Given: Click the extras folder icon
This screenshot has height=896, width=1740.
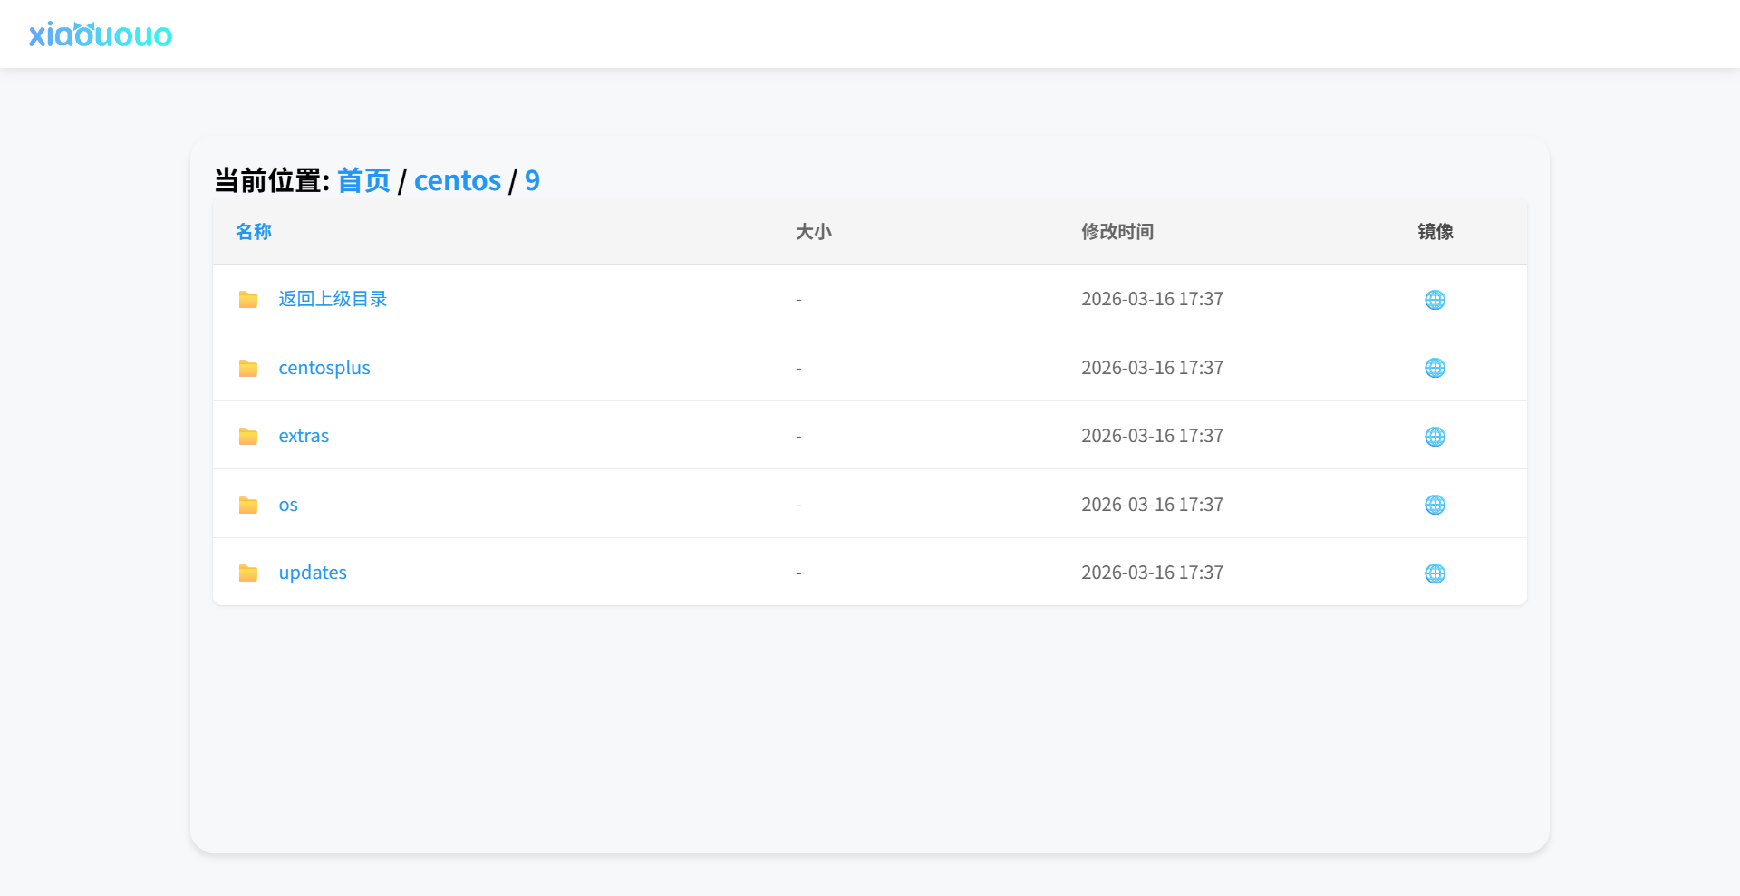Looking at the screenshot, I should tap(248, 437).
